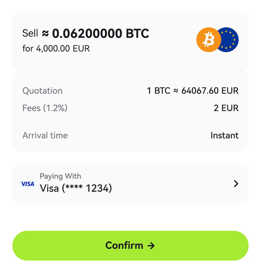
Task: Click the Quotation label
Action: tap(42, 91)
